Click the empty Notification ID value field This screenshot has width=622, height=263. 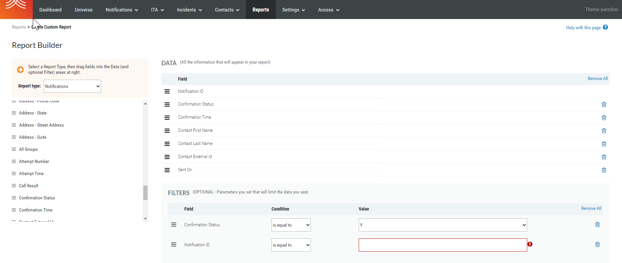443,245
